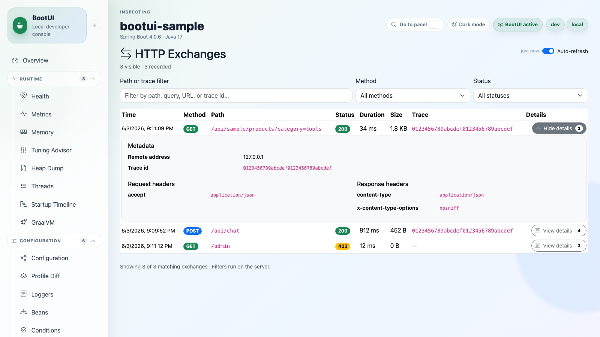Click the Profile Diff layers icon
The width and height of the screenshot is (600, 337).
[24, 276]
